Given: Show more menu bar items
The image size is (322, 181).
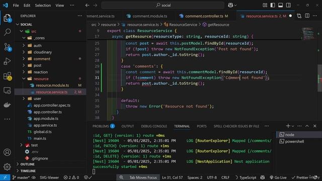Looking at the screenshot, I should (x=72, y=6).
